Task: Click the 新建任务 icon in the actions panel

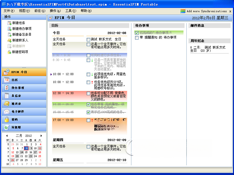Action: 9,23
